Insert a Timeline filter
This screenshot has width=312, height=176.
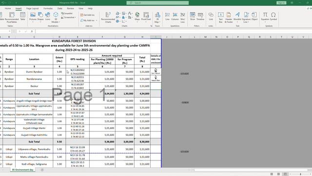click(200, 16)
